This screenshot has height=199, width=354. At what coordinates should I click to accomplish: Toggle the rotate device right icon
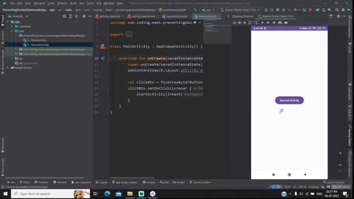(x=256, y=23)
